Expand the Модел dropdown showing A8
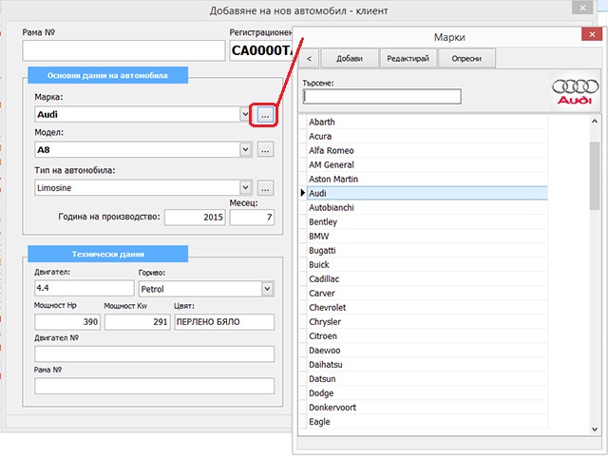The image size is (608, 458). click(245, 150)
